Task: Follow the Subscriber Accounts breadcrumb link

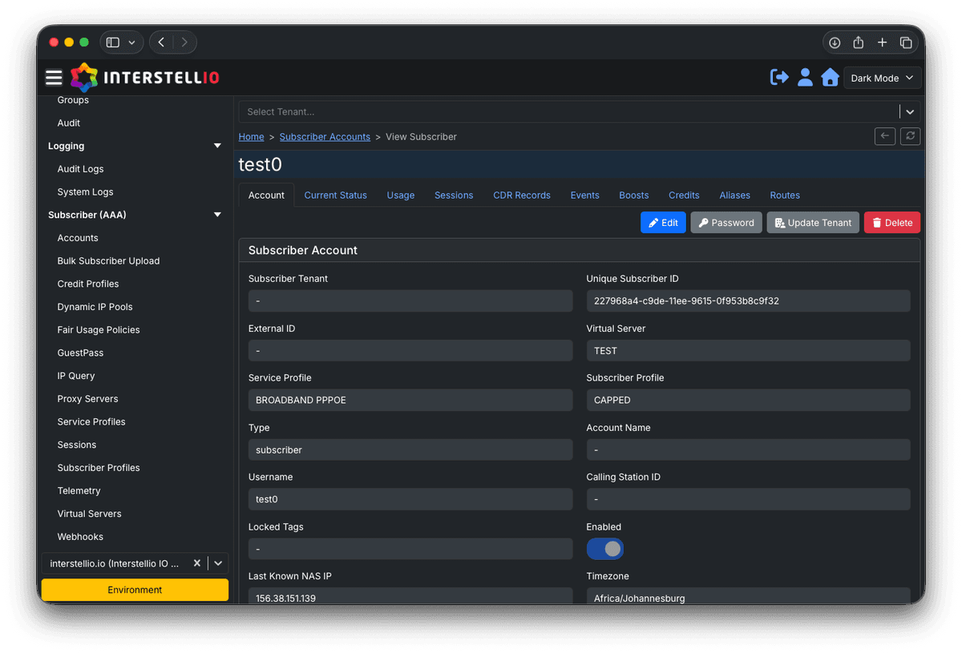Action: pos(325,136)
